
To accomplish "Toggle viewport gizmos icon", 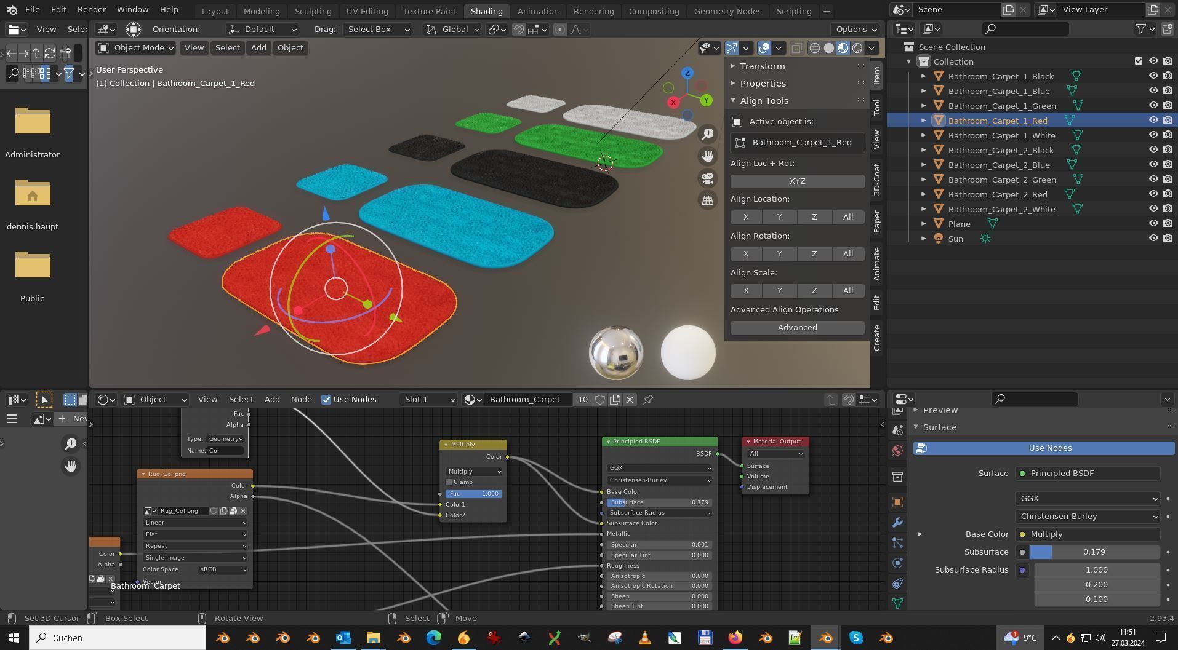I will pyautogui.click(x=732, y=48).
